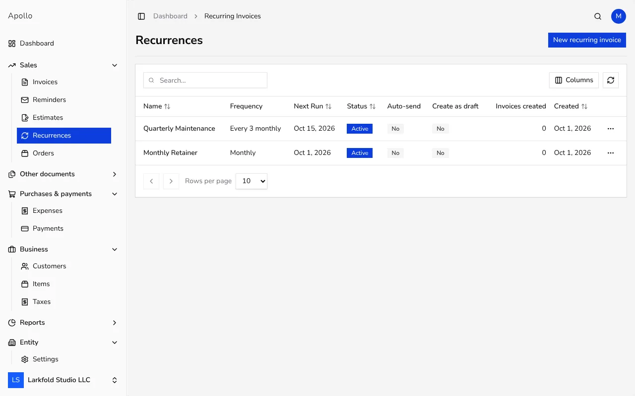Open Rows per page dropdown
Screen dimensions: 635x396
pos(252,181)
